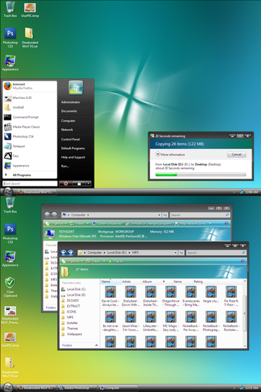The image size is (261, 392).
Task: Open the Desaturated Win7_Previe... desktop file
Action: [10, 315]
